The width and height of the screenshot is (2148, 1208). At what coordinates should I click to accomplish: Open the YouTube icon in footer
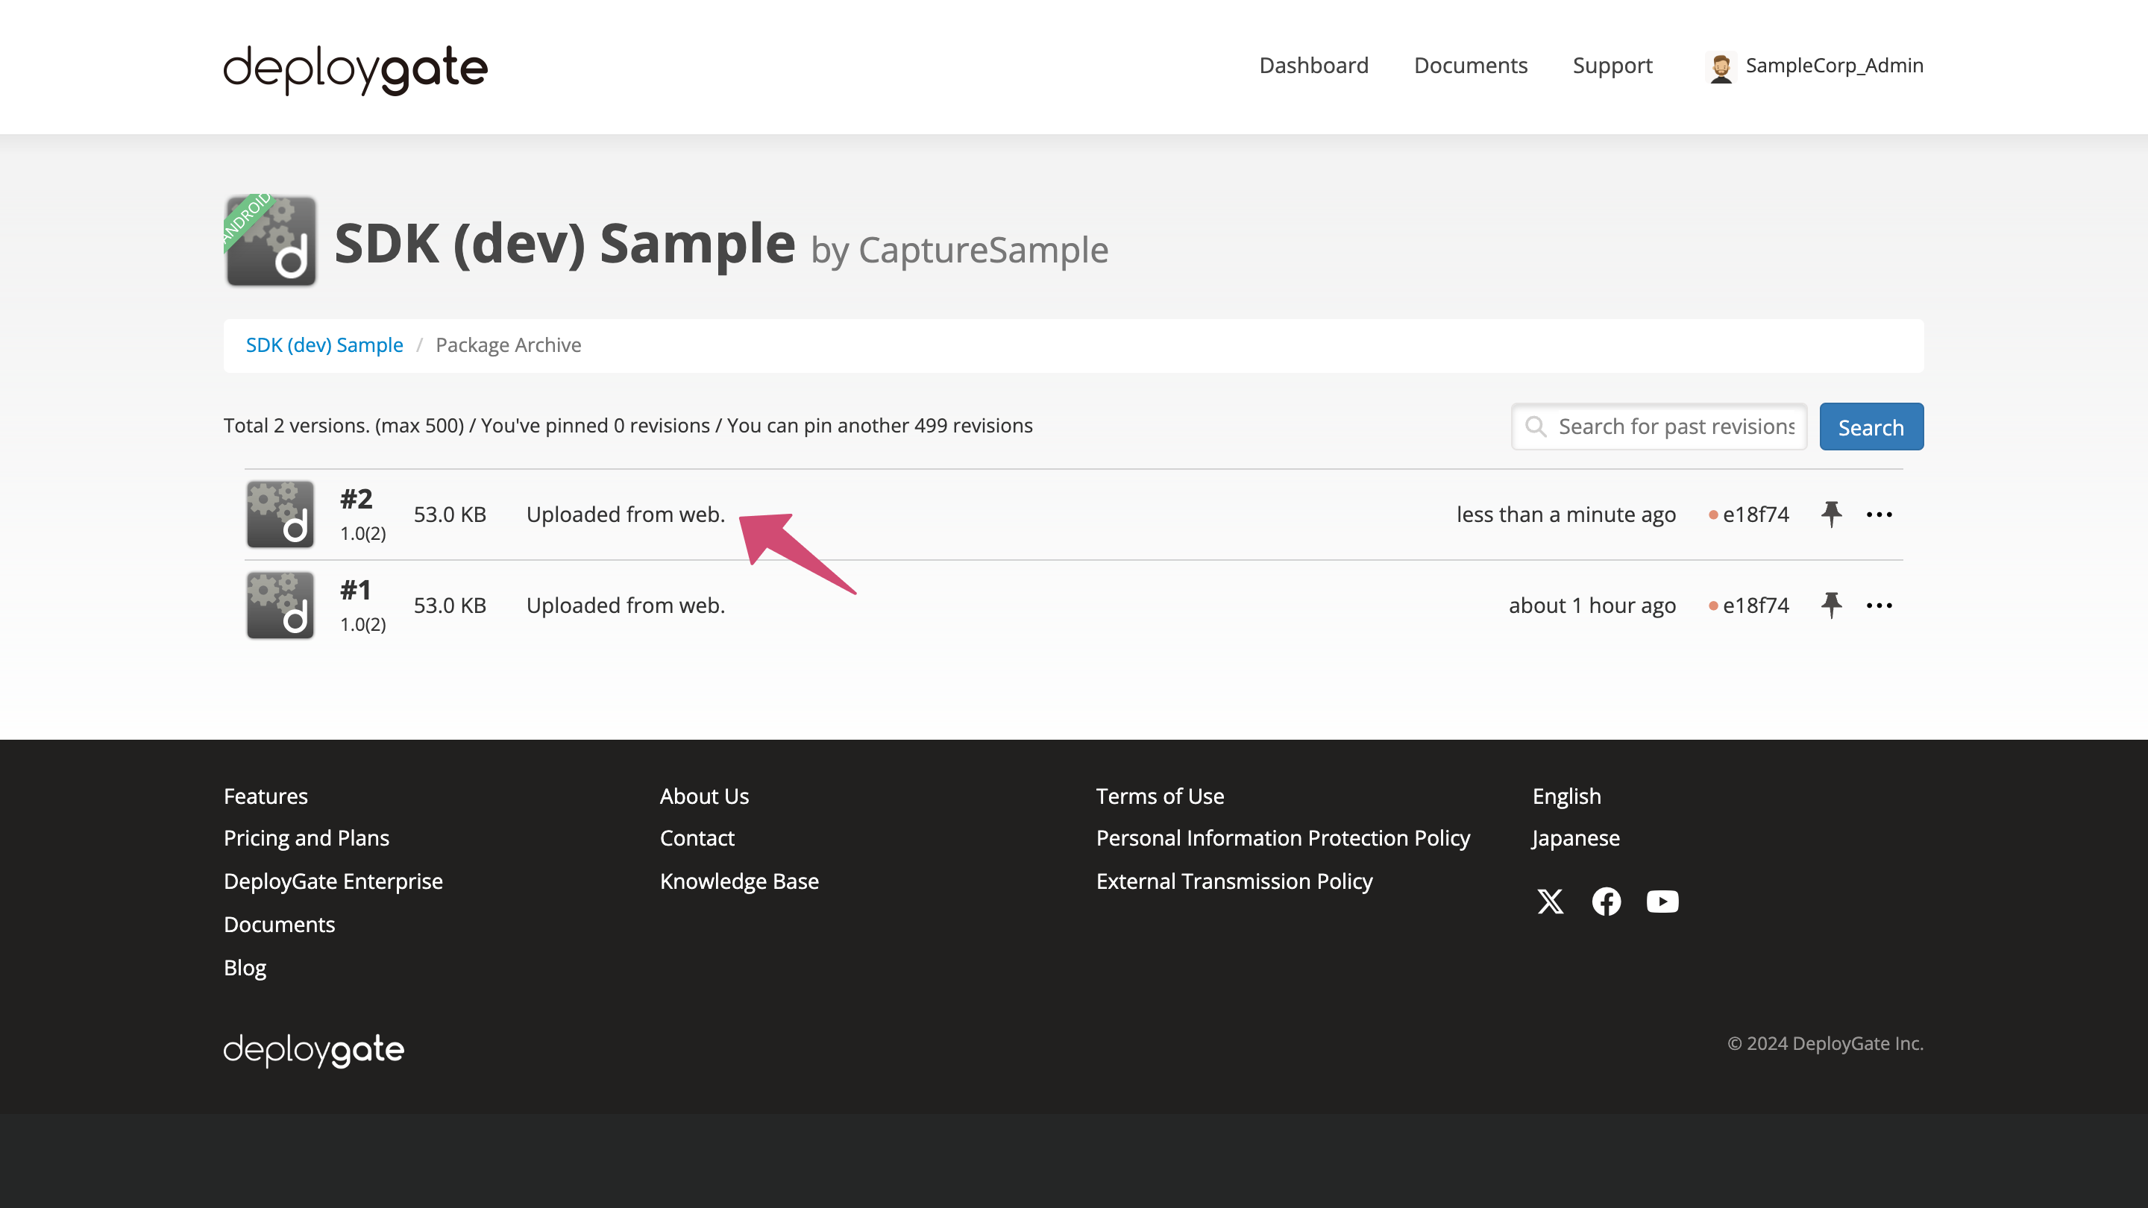[1662, 902]
